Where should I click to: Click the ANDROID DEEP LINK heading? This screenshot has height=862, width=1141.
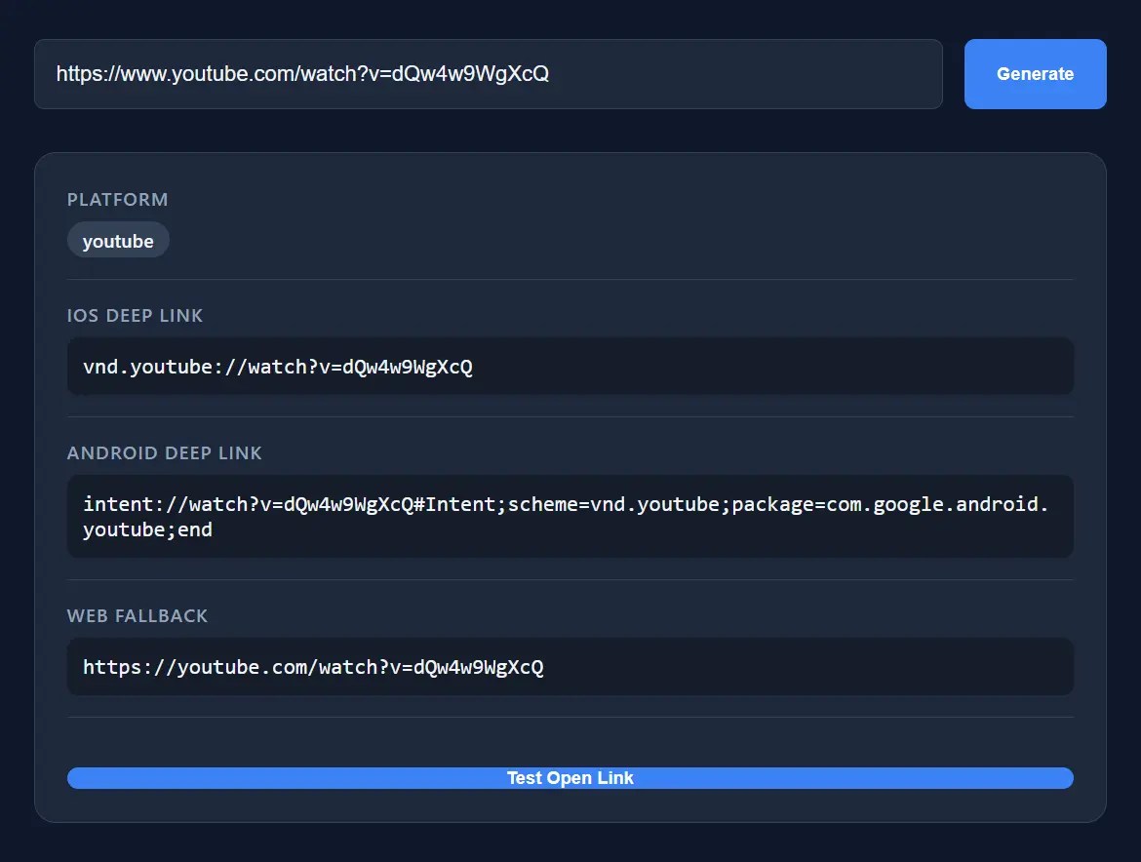[164, 452]
